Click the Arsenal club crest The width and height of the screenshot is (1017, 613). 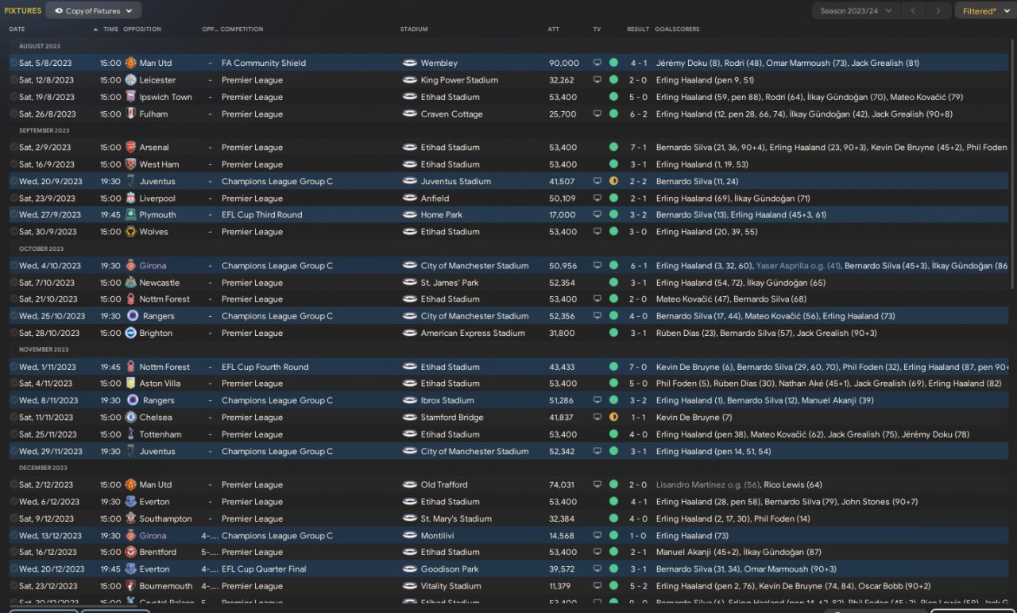click(x=130, y=148)
